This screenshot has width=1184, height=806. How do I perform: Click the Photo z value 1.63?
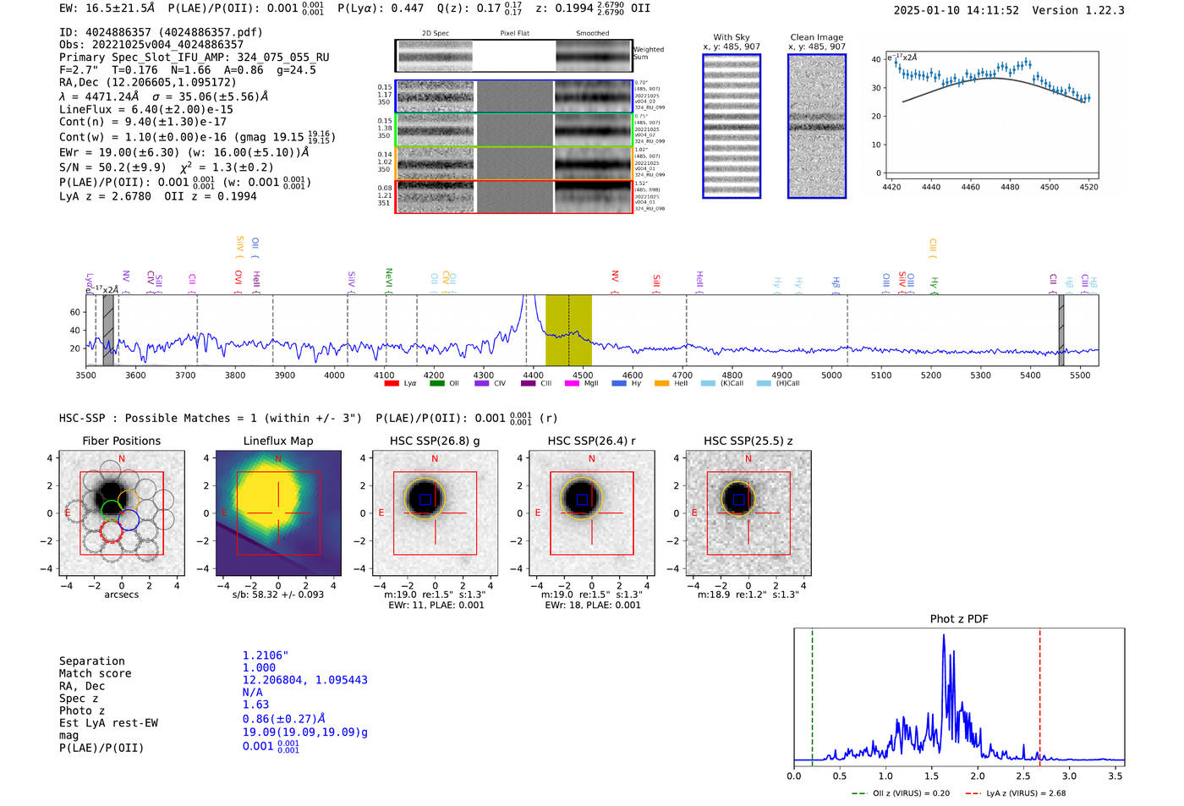(x=255, y=705)
